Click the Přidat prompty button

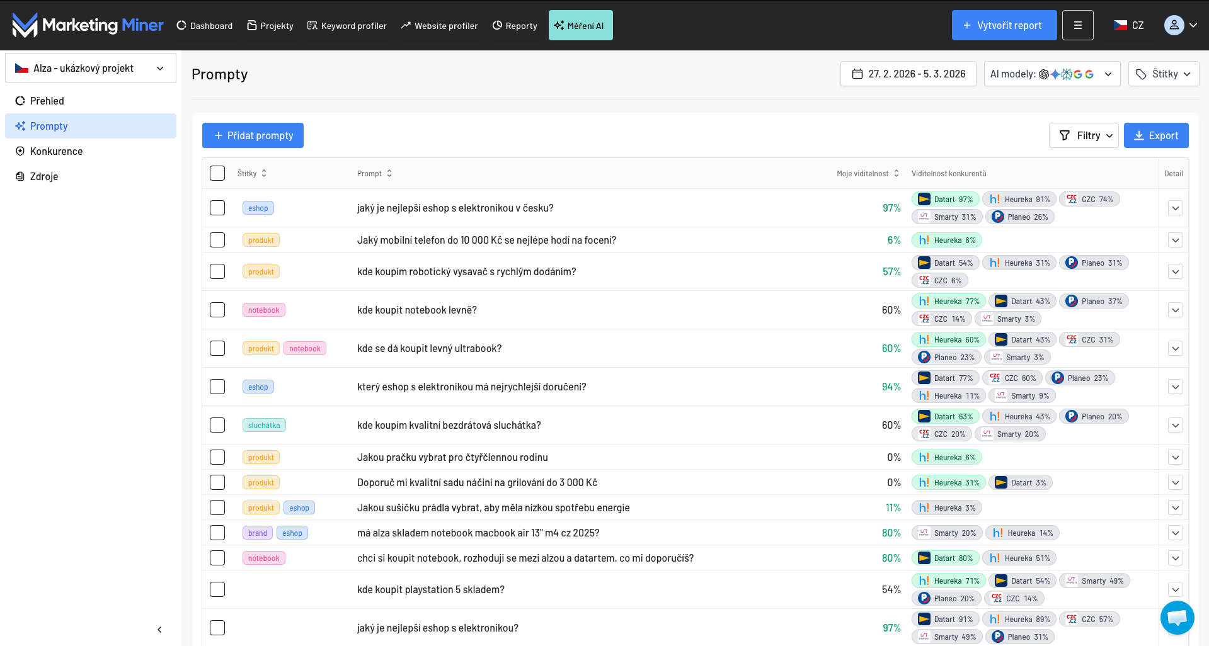pos(253,135)
